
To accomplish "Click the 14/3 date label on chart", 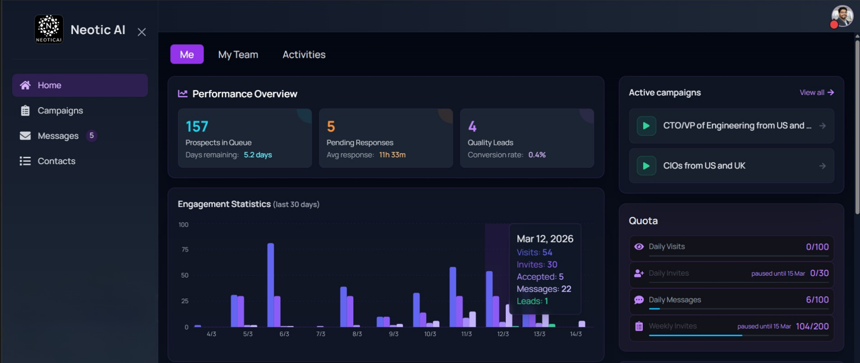I will [576, 334].
